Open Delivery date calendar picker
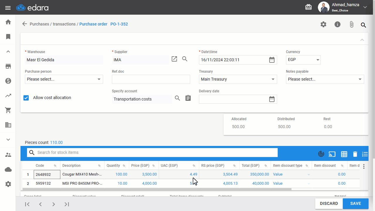Screen dimensions: 375x211 click(x=272, y=99)
